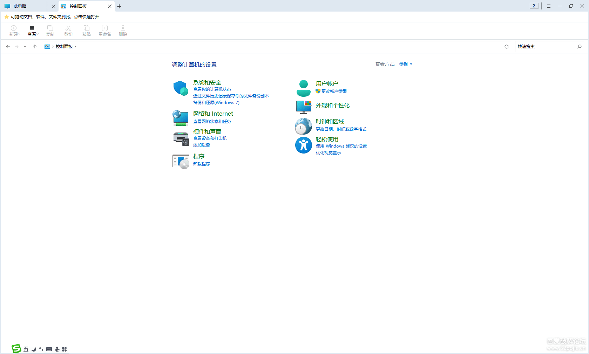
Task: Open 网络和 Internet category link
Action: (x=213, y=114)
